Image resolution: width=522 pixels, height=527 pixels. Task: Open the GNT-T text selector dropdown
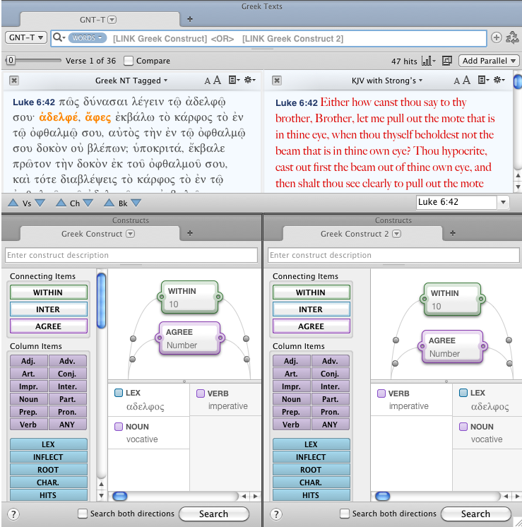point(26,37)
